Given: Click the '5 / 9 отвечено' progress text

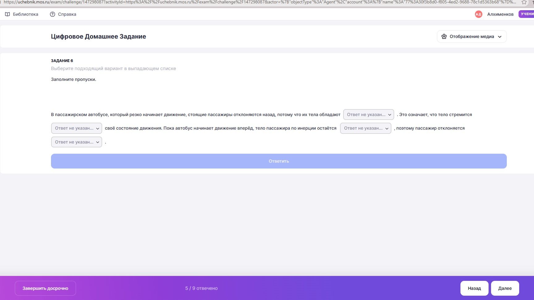Looking at the screenshot, I should tap(201, 288).
